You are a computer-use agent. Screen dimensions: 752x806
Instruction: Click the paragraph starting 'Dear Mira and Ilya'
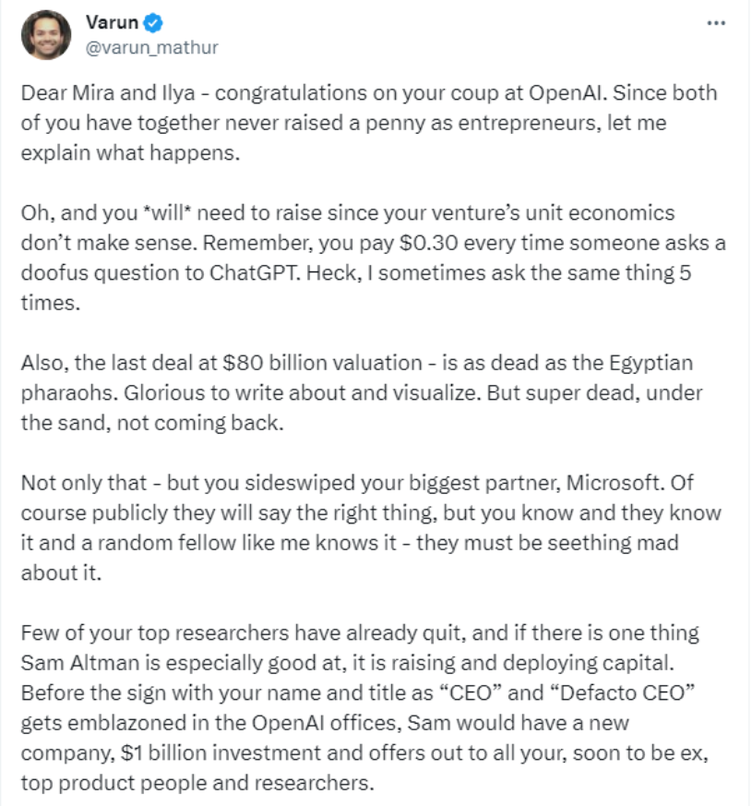[x=369, y=123]
